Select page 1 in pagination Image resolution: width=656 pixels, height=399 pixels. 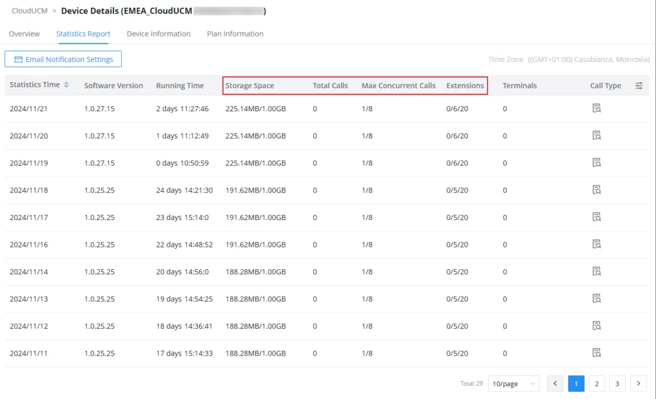coord(576,384)
